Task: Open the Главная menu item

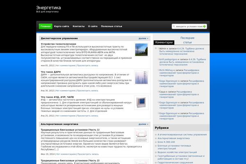Action: (46, 26)
